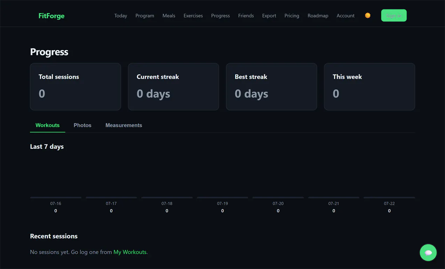The height and width of the screenshot is (269, 445).
Task: Select the Workouts tab
Action: pos(48,125)
